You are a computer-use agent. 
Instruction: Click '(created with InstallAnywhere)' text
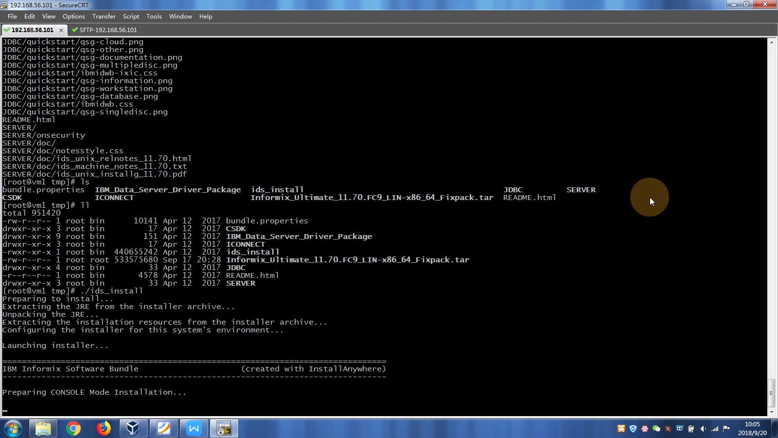coord(314,369)
